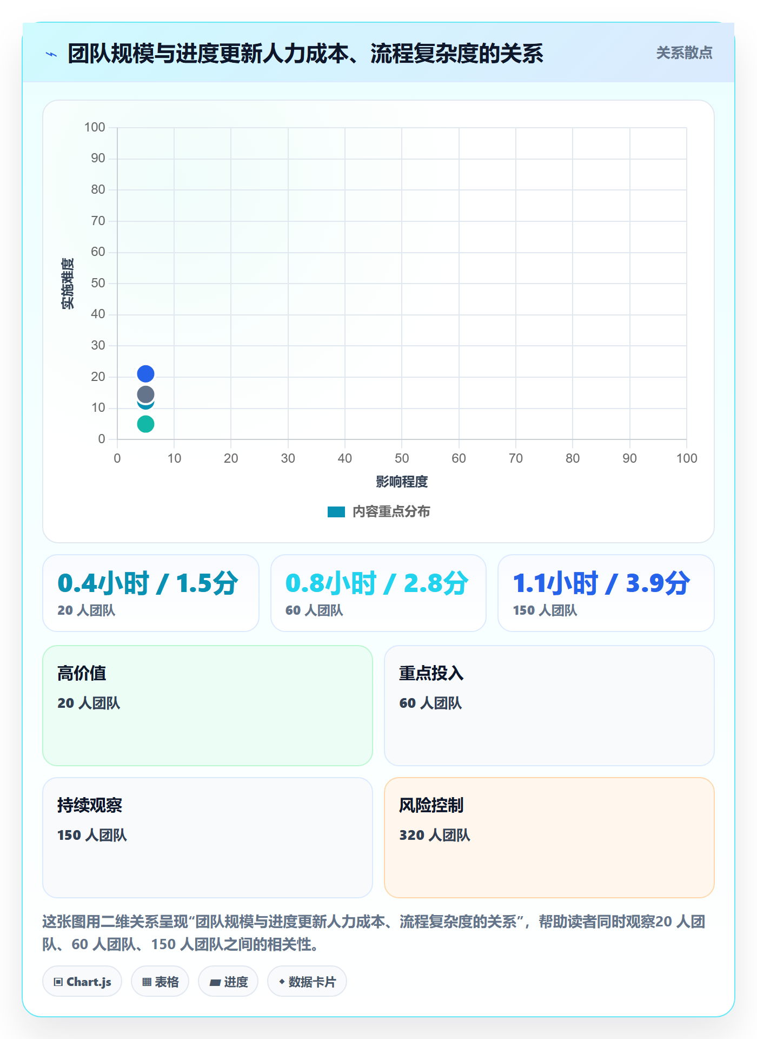Viewport: 757px width, 1039px height.
Task: Click the 进度 tag chip
Action: 228,982
